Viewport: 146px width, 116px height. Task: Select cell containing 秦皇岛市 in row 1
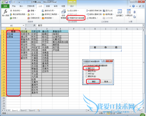[60, 31]
